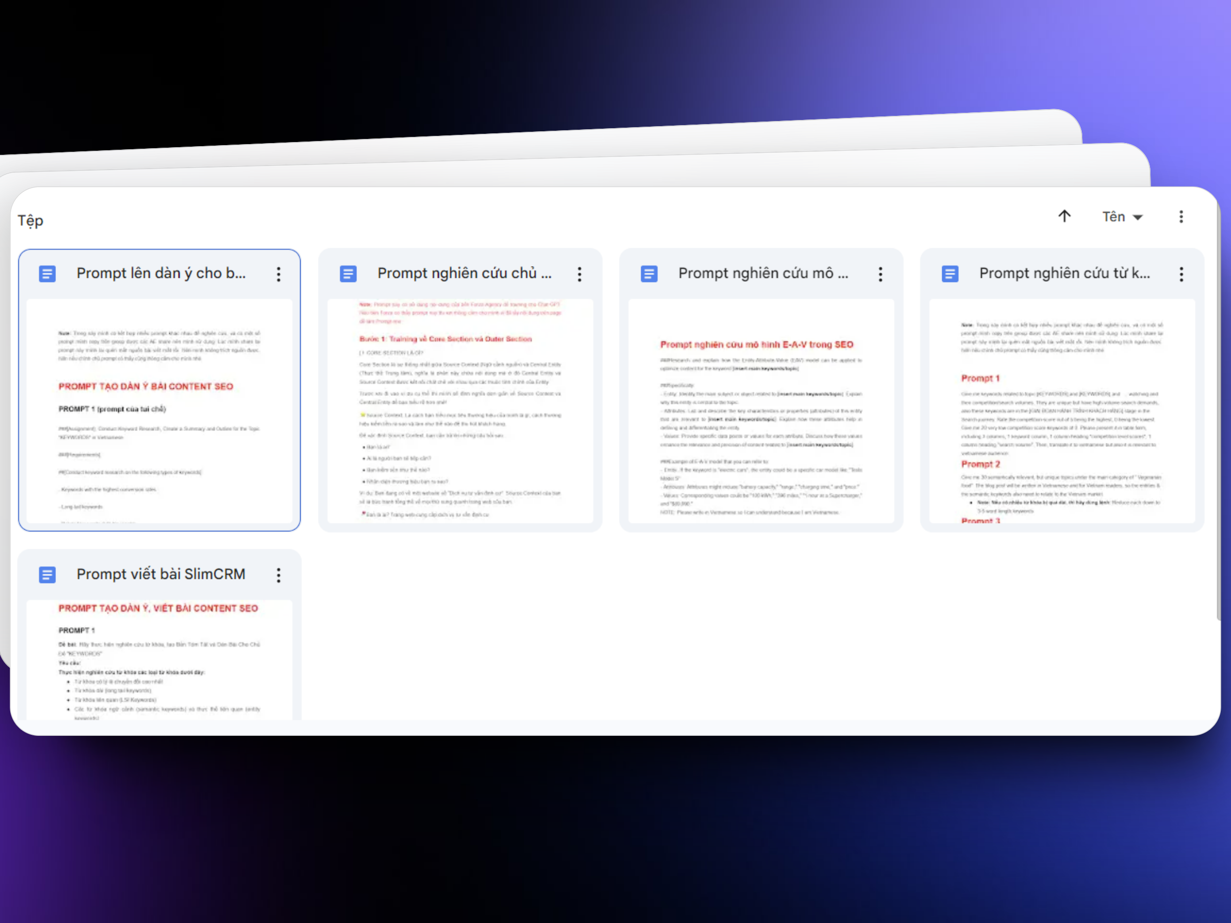Select the file name Prompt nghiên cứu từ k...

pyautogui.click(x=1065, y=273)
